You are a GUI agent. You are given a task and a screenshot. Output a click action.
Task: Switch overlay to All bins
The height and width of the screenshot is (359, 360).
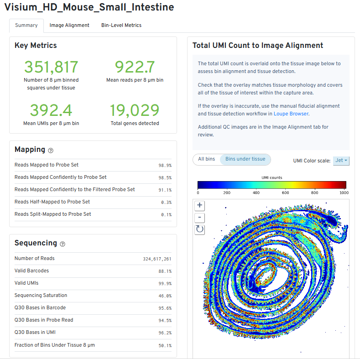(x=206, y=159)
